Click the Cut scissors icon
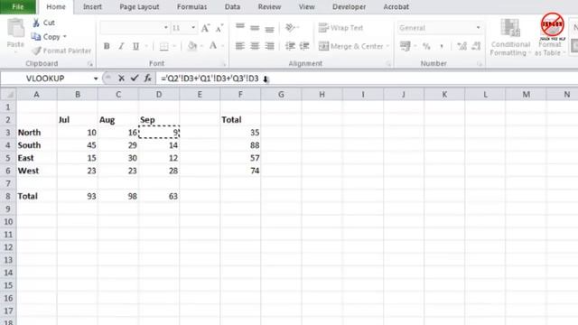Screen dimensions: 578x325 (x=36, y=23)
